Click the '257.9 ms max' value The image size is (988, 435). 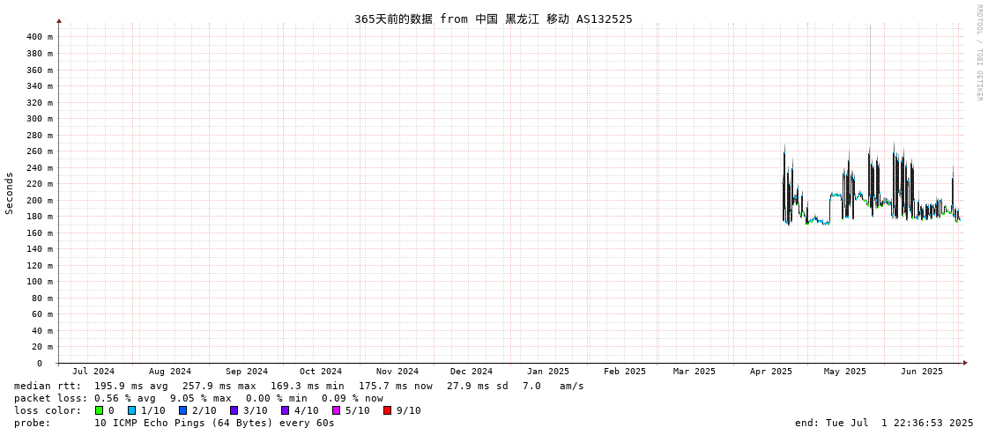(219, 386)
